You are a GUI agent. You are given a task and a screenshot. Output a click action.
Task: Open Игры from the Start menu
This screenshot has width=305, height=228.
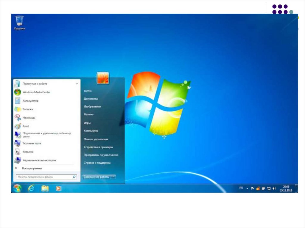pos(87,123)
